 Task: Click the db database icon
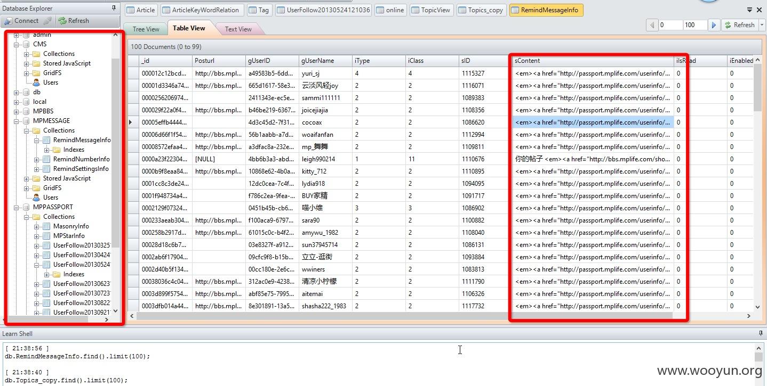coord(26,92)
